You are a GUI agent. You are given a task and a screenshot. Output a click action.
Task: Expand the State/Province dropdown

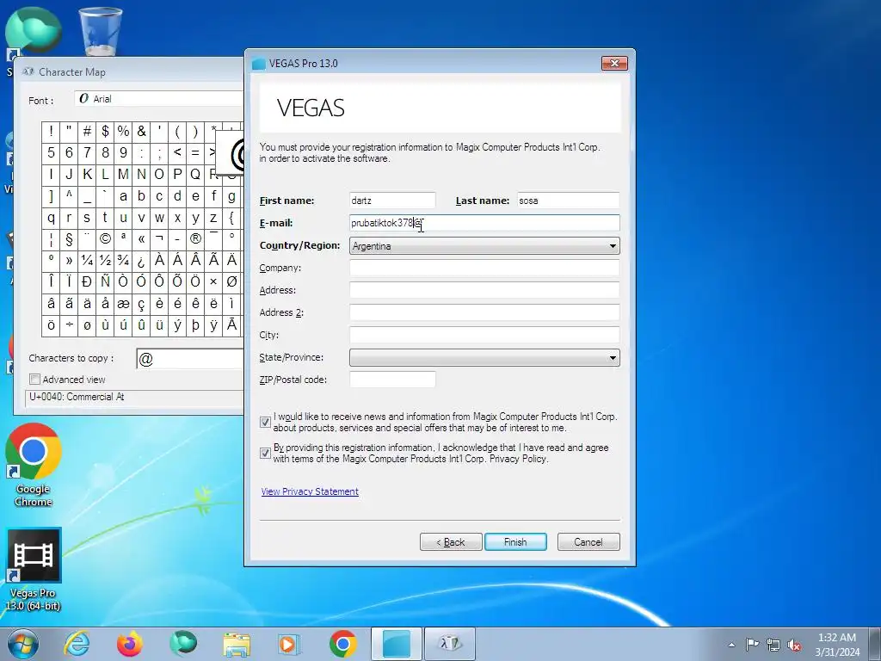484,357
